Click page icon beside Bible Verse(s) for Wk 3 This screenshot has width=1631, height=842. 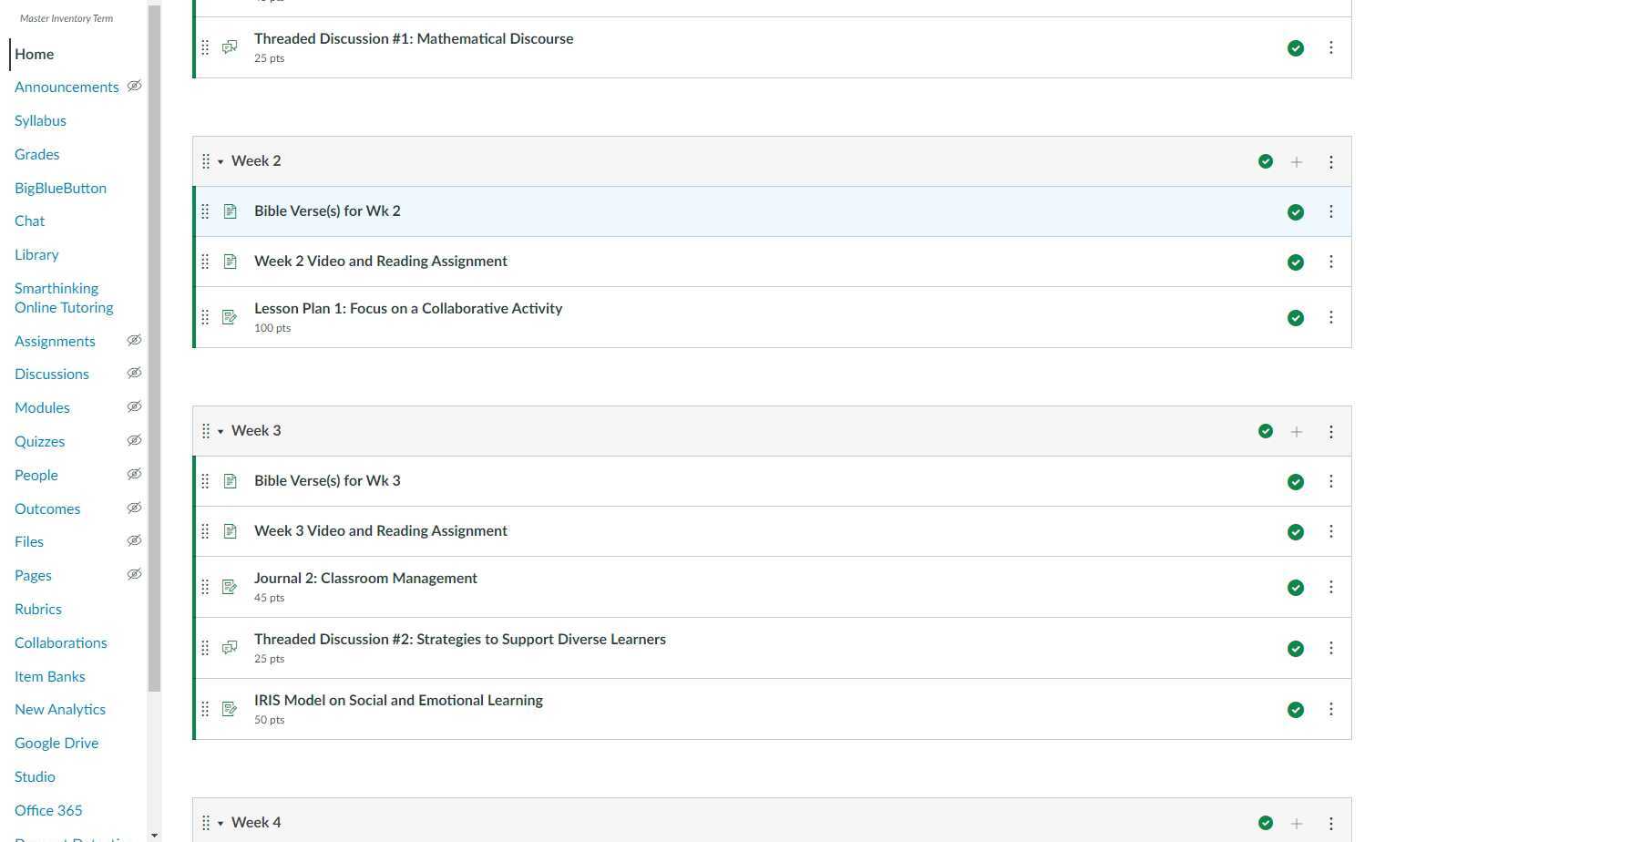pyautogui.click(x=231, y=481)
